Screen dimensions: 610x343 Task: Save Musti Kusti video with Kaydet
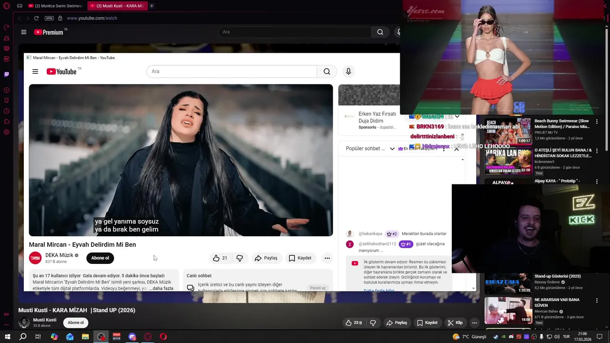427,323
